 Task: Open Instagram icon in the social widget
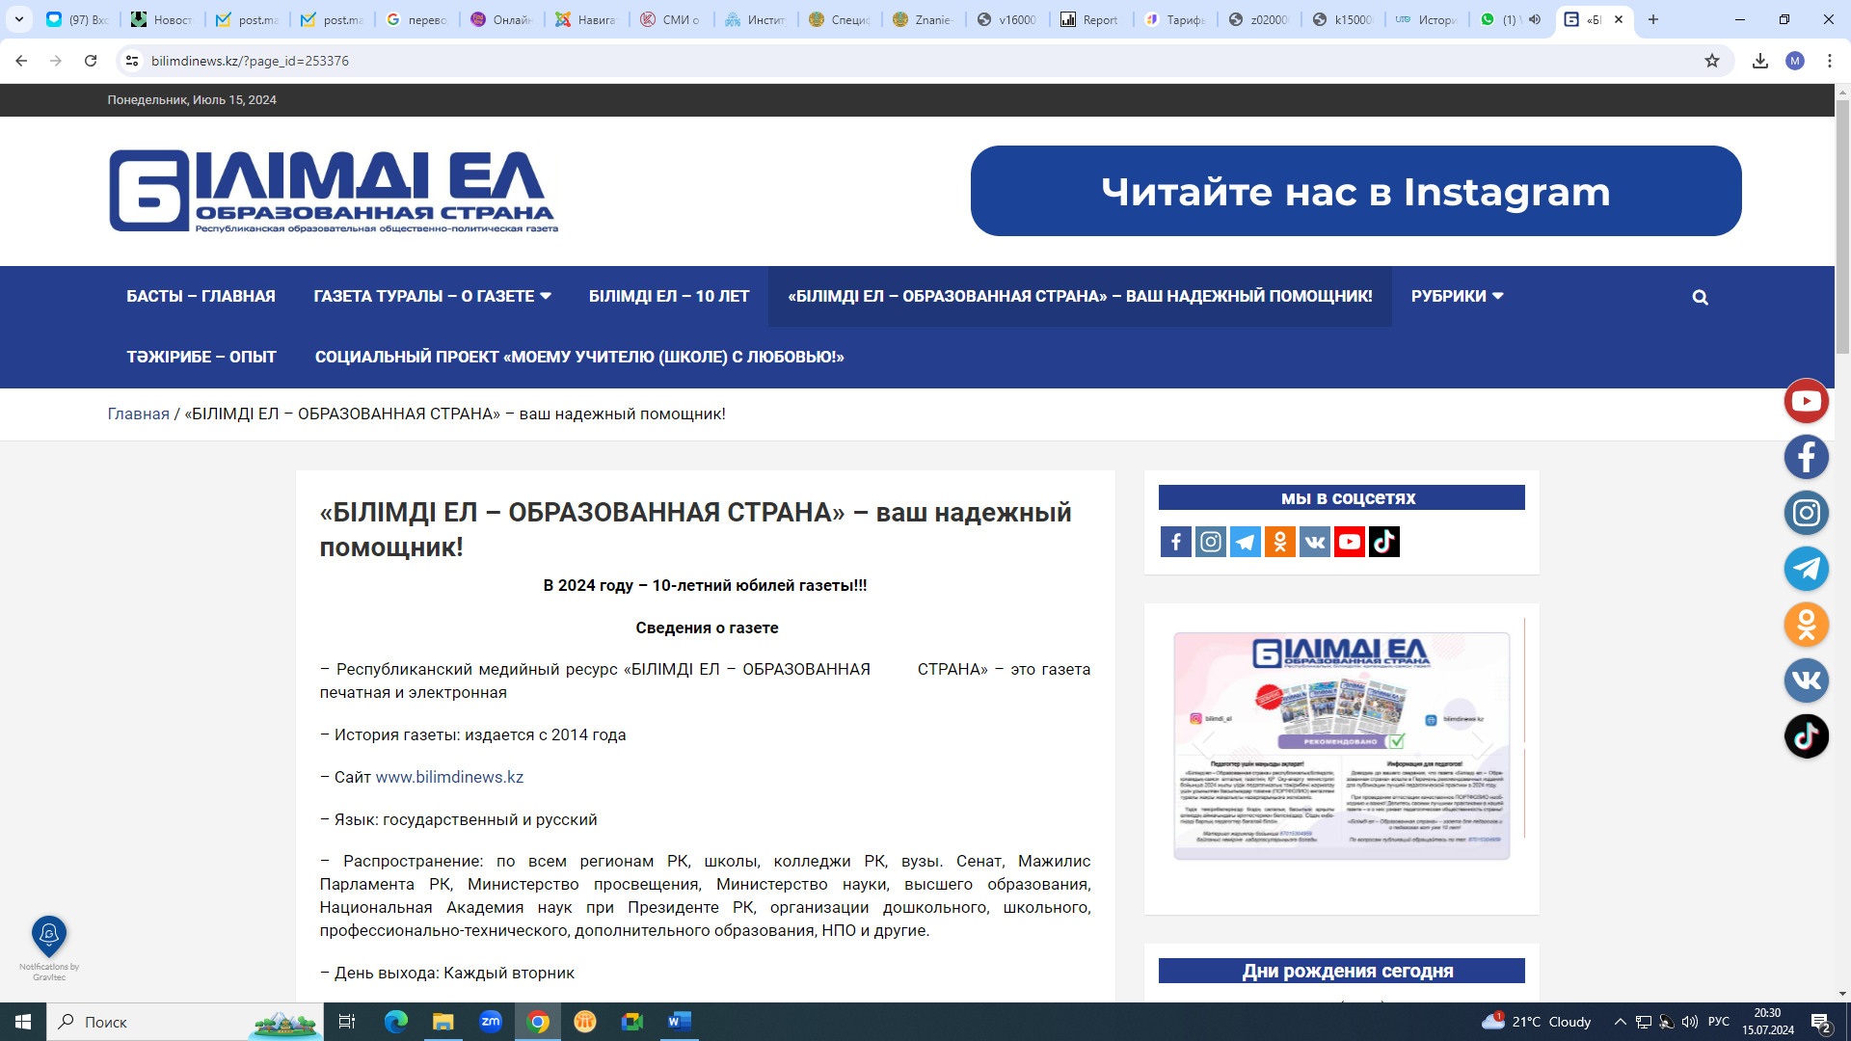[x=1210, y=542]
